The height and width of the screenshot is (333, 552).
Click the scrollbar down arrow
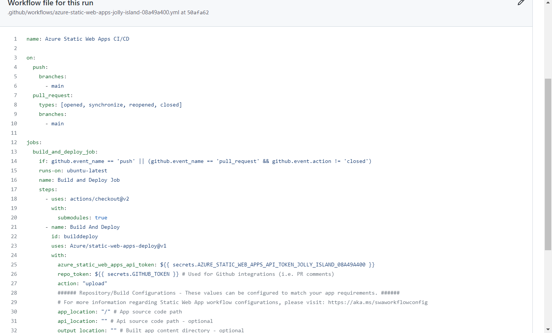(547, 330)
